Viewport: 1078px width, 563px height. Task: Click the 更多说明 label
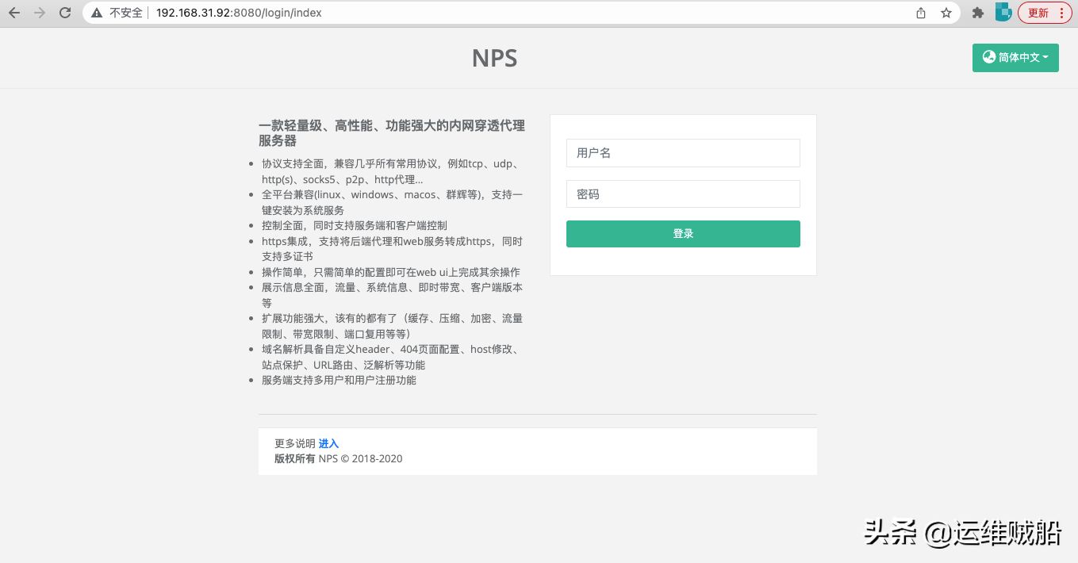pyautogui.click(x=295, y=443)
